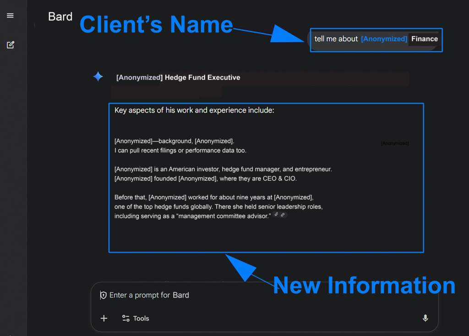
Task: Start a new chat with the compose icon
Action: pos(10,45)
